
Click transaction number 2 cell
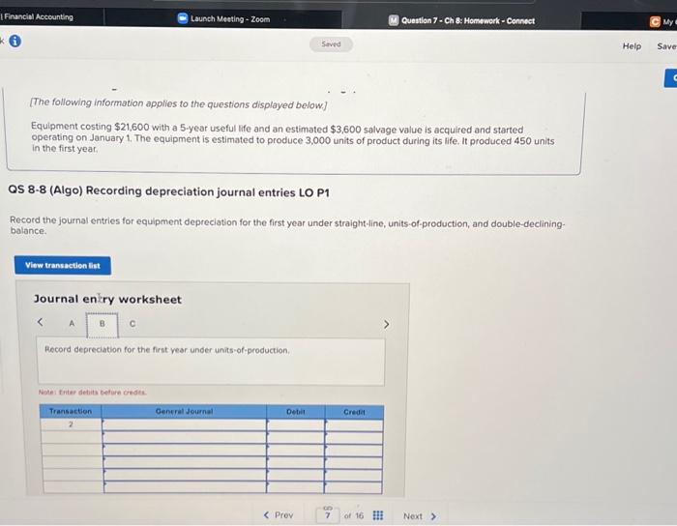point(71,424)
